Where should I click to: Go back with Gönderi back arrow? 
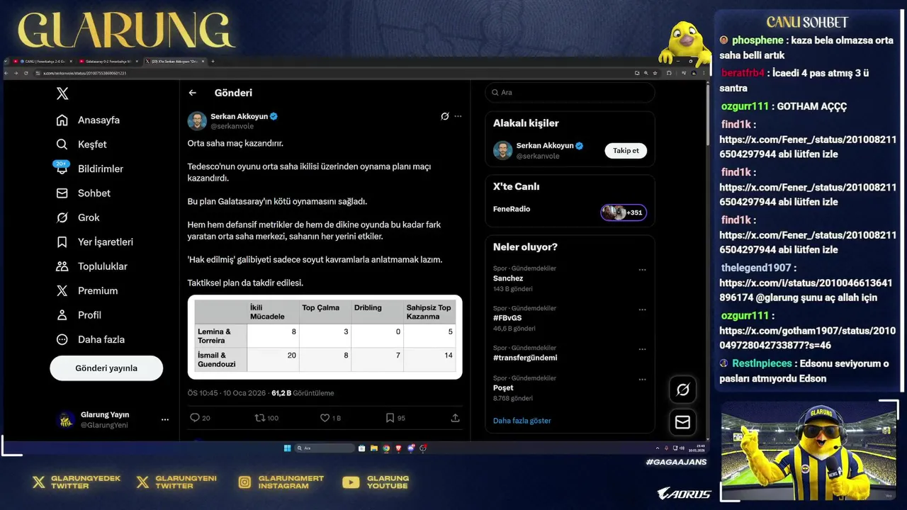tap(192, 93)
